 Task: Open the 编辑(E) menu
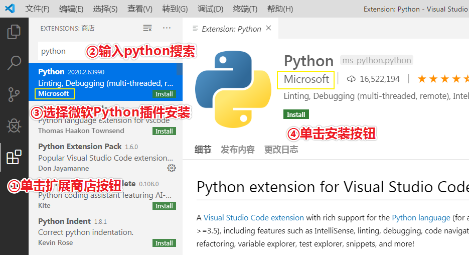(71, 9)
